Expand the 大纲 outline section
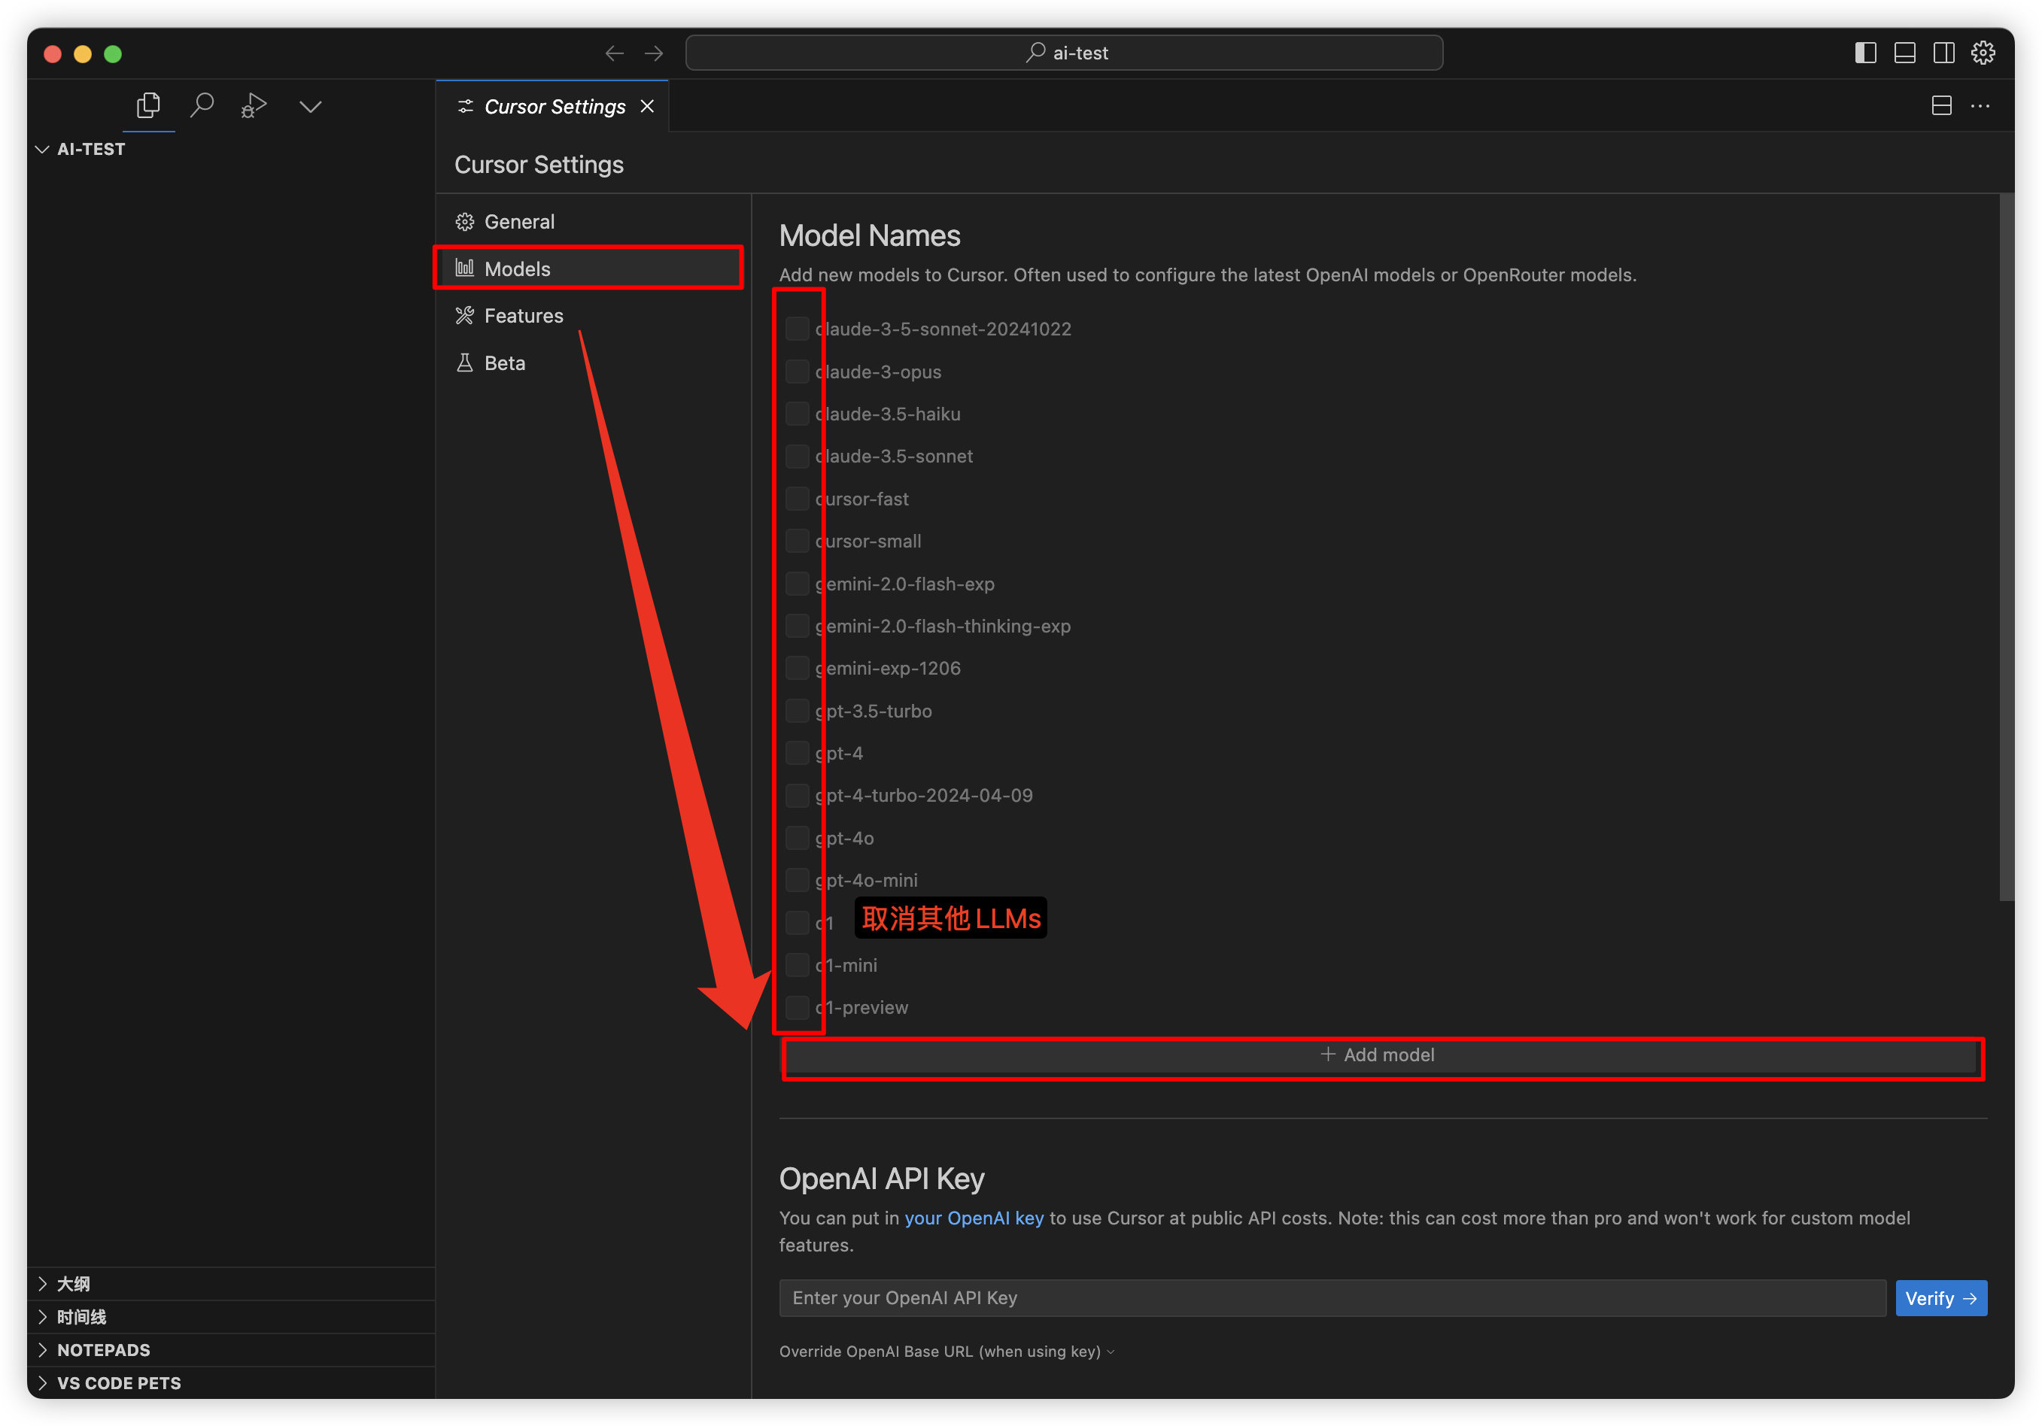 pyautogui.click(x=231, y=1284)
